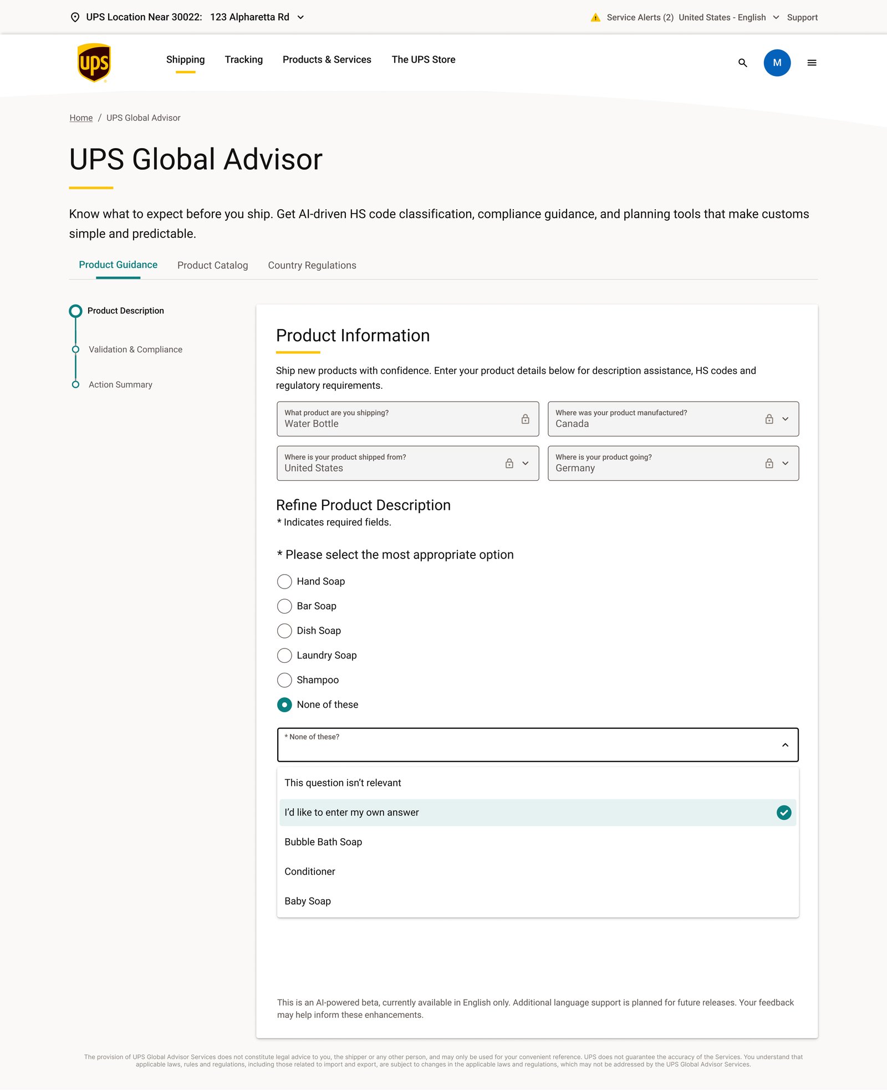The height and width of the screenshot is (1090, 887).
Task: Choose Baby Soap from the list
Action: [x=538, y=901]
